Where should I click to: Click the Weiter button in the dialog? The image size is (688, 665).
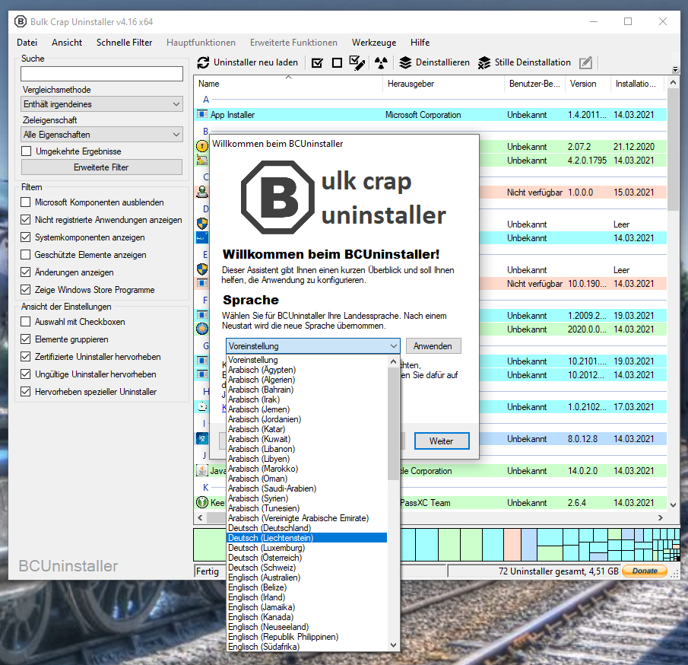442,441
